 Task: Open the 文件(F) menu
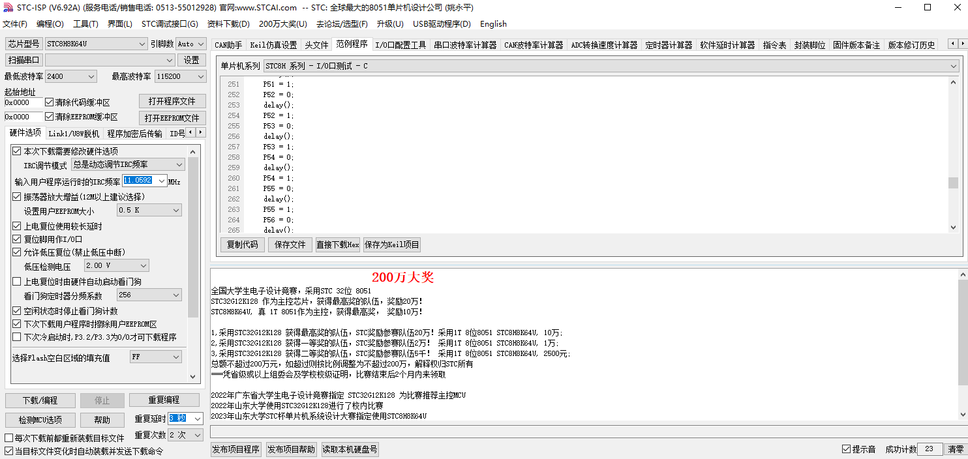point(15,24)
